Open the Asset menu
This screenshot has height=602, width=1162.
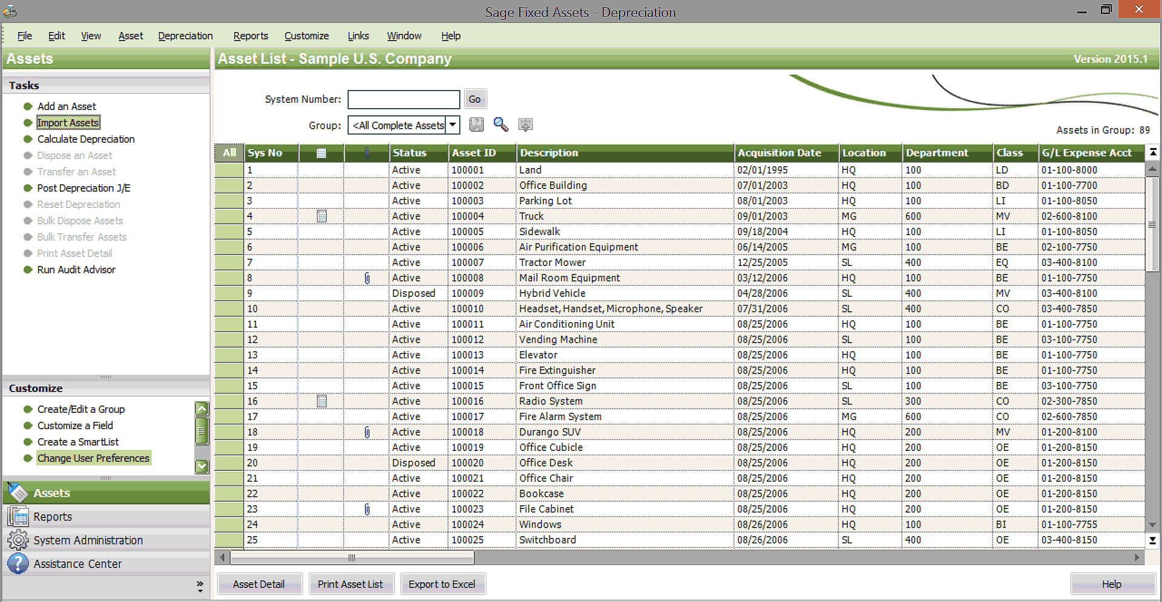(x=131, y=36)
